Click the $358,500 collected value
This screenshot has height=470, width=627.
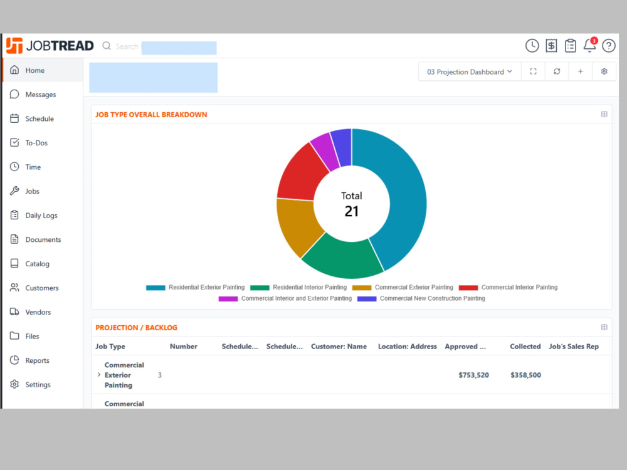[525, 375]
